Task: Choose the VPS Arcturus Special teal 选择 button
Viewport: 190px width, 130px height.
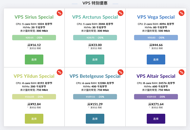Action: [x=95, y=59]
